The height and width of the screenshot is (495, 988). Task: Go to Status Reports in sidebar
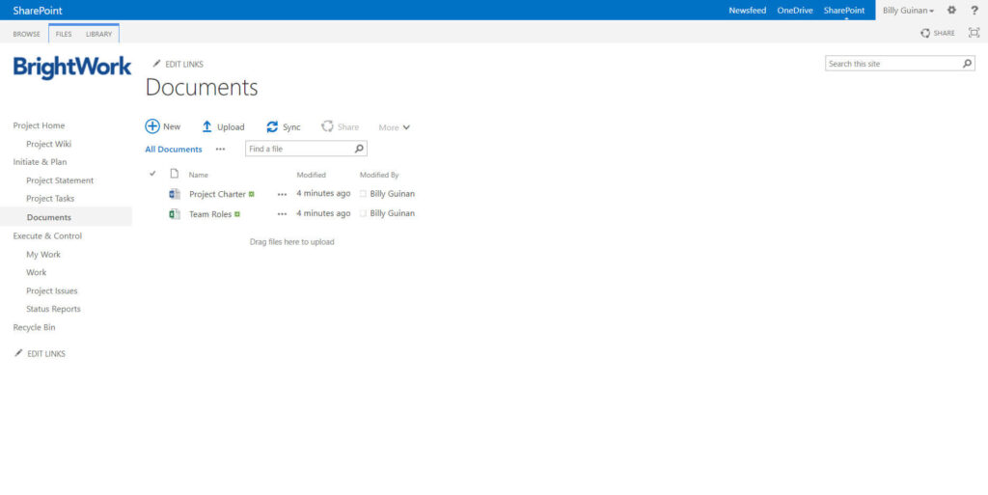(x=53, y=309)
